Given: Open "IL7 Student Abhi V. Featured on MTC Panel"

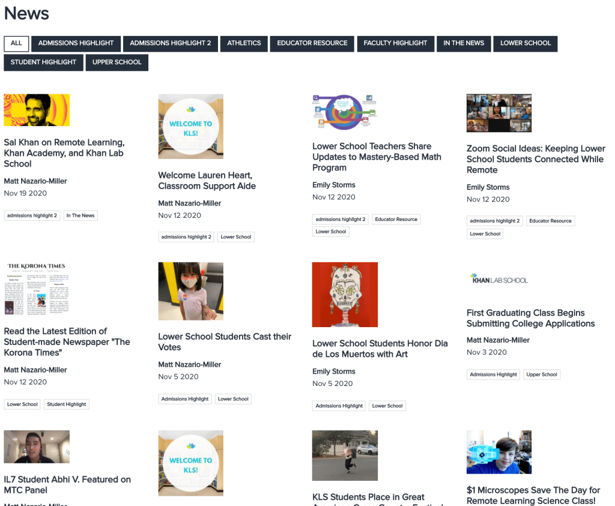Looking at the screenshot, I should [x=67, y=484].
